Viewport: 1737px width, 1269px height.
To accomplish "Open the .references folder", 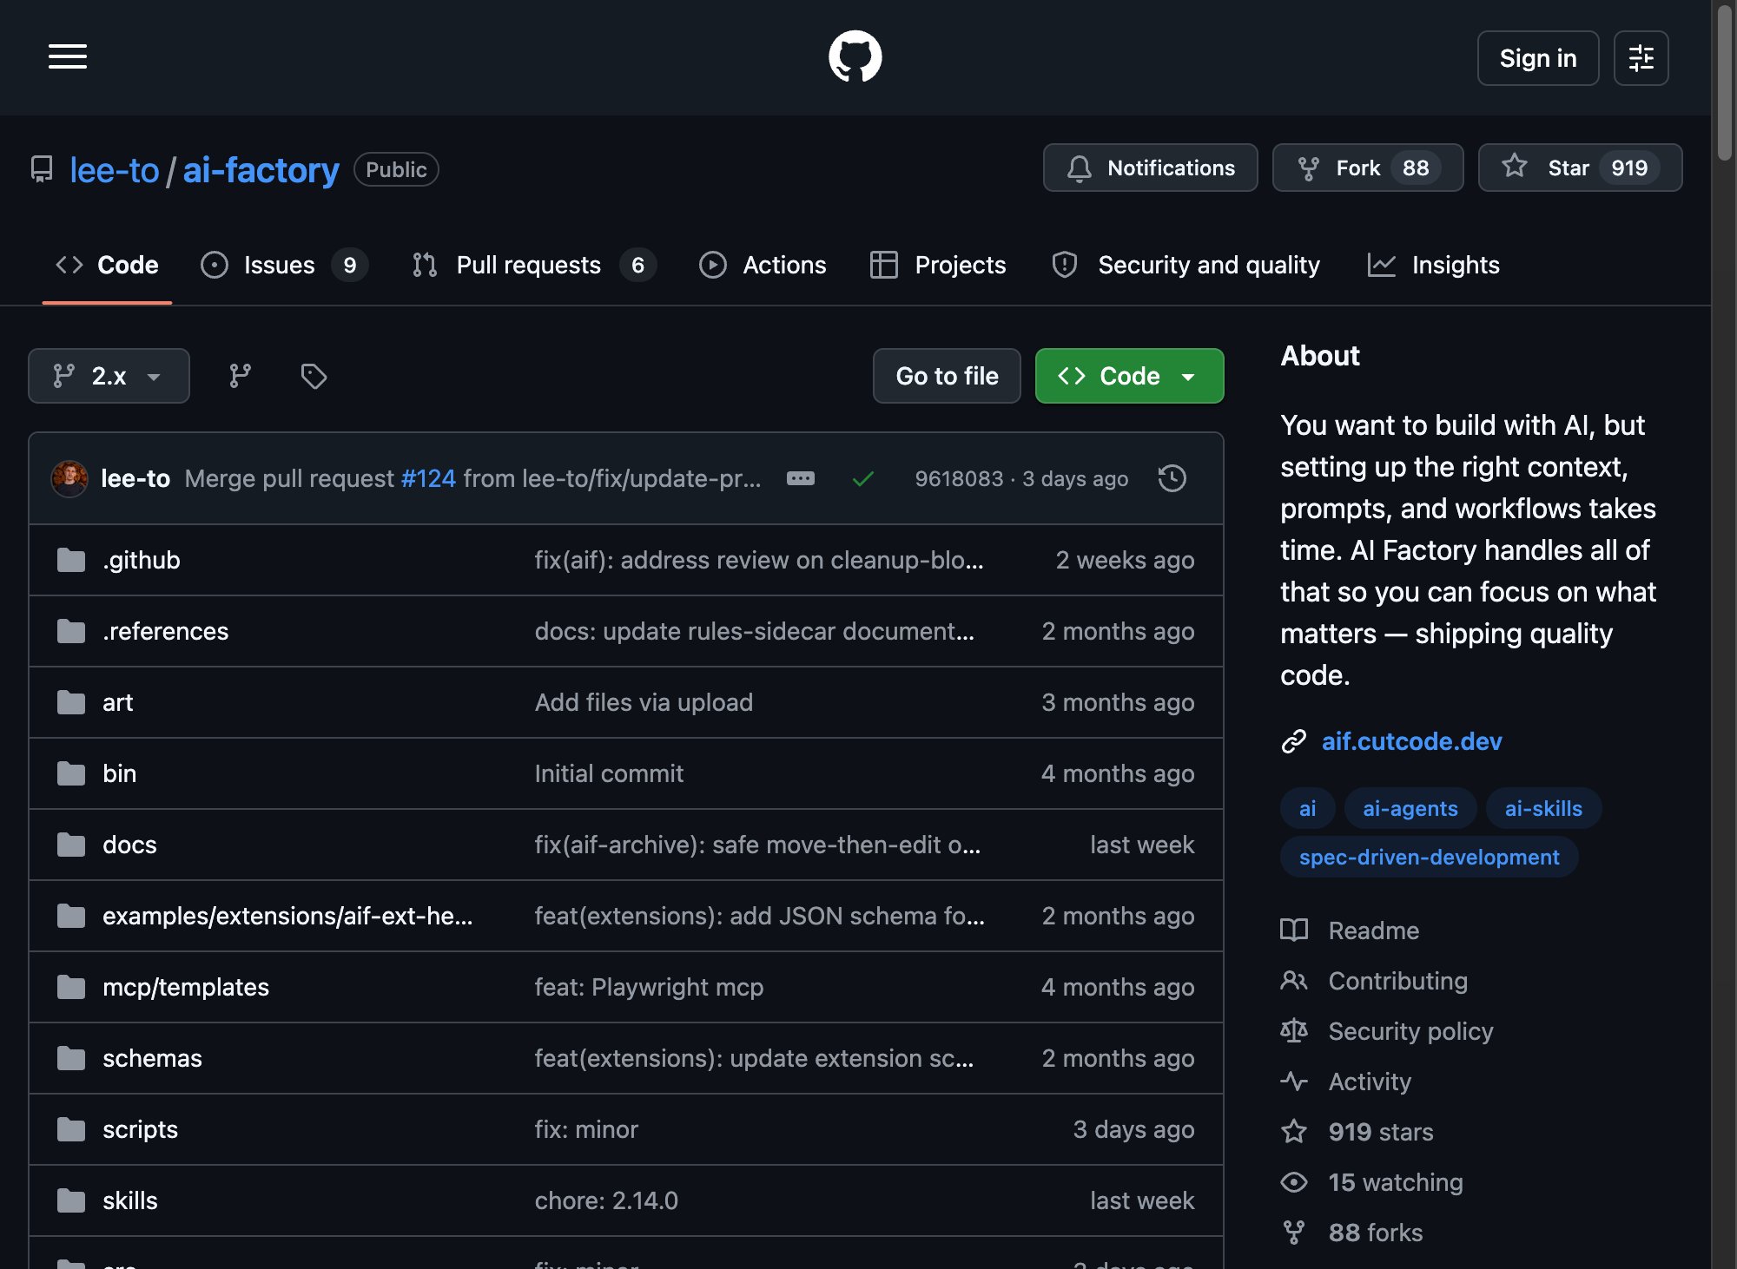I will click(x=165, y=631).
